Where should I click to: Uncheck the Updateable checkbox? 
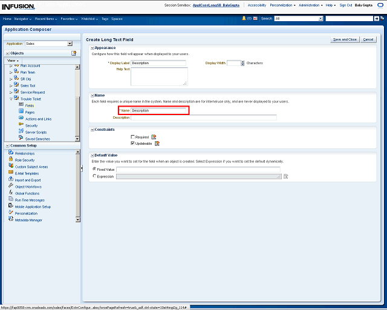(x=133, y=143)
